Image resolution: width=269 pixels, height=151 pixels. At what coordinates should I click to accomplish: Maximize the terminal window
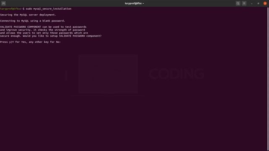(x=258, y=3)
